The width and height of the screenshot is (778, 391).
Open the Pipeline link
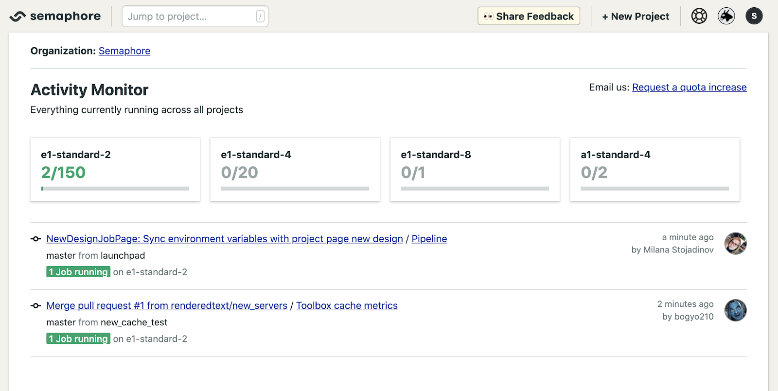pyautogui.click(x=429, y=239)
